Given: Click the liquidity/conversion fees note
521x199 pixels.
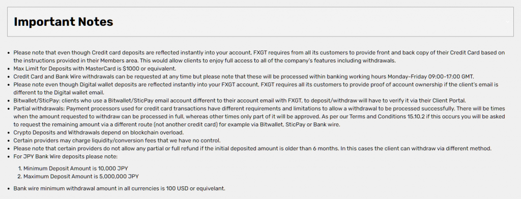Looking at the screenshot, I should [x=117, y=140].
